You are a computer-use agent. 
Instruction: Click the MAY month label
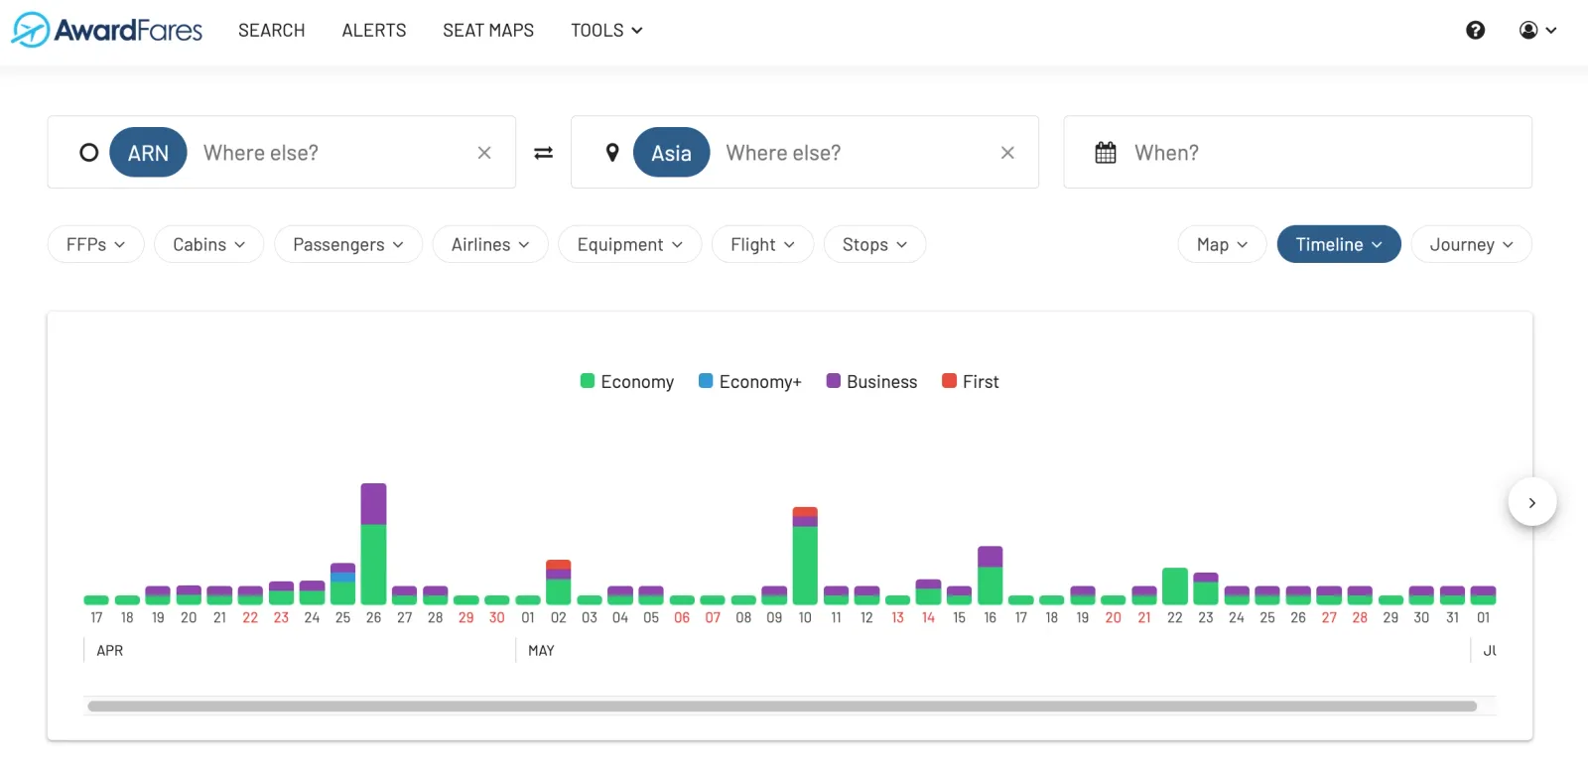(x=541, y=651)
